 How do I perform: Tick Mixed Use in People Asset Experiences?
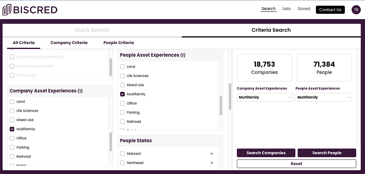123,85
